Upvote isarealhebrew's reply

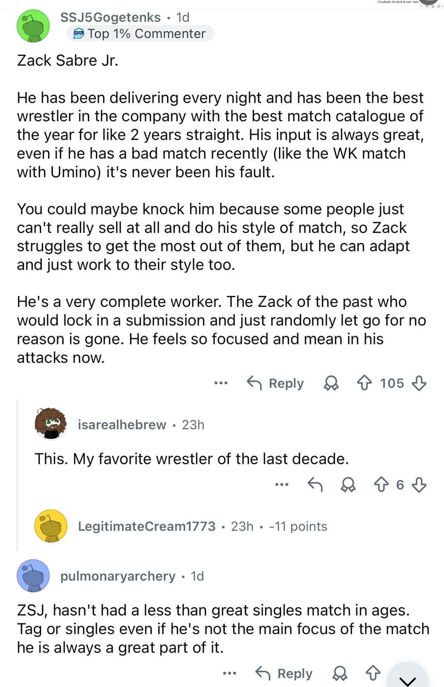point(381,485)
